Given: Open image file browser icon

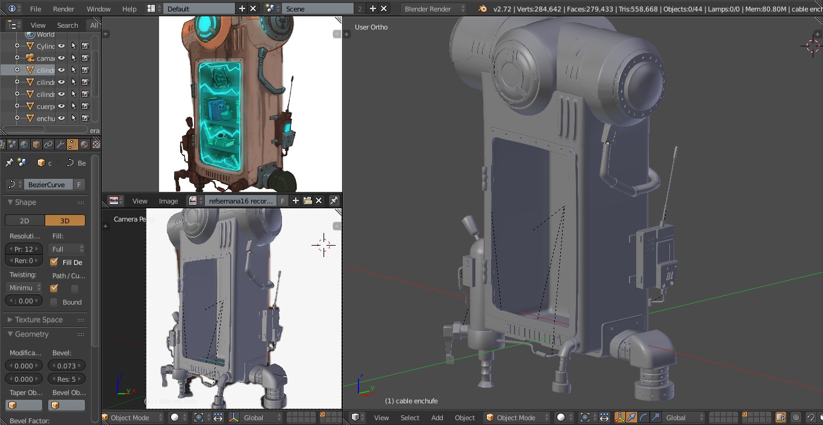Looking at the screenshot, I should point(307,200).
